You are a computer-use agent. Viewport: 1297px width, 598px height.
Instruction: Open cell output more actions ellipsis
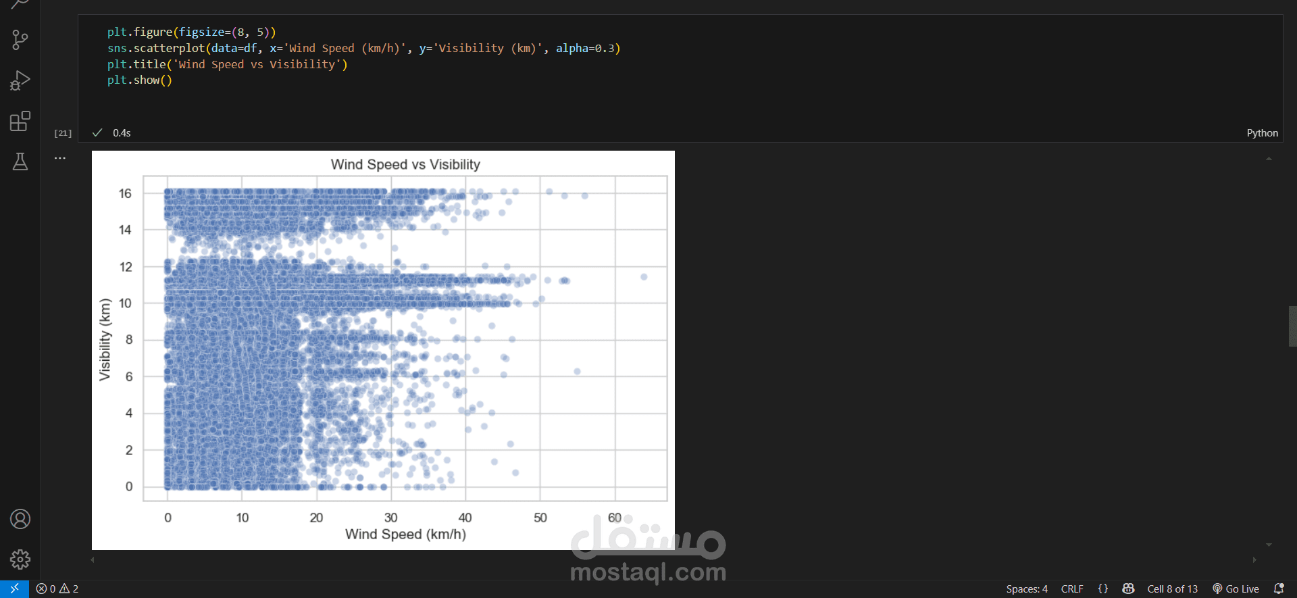60,158
